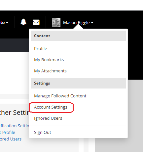Follow the blue Notification Settings link
This screenshot has height=152, width=143.
(15, 126)
